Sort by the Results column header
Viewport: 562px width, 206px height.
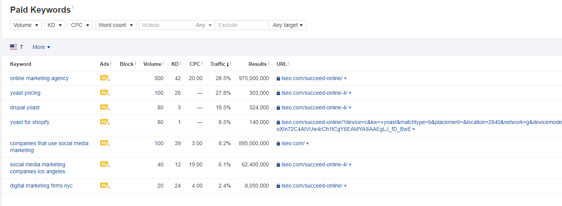[x=258, y=64]
